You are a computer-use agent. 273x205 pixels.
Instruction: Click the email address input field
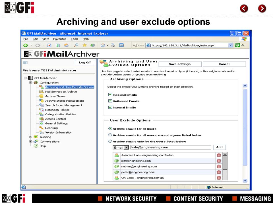pyautogui.click(x=171, y=147)
